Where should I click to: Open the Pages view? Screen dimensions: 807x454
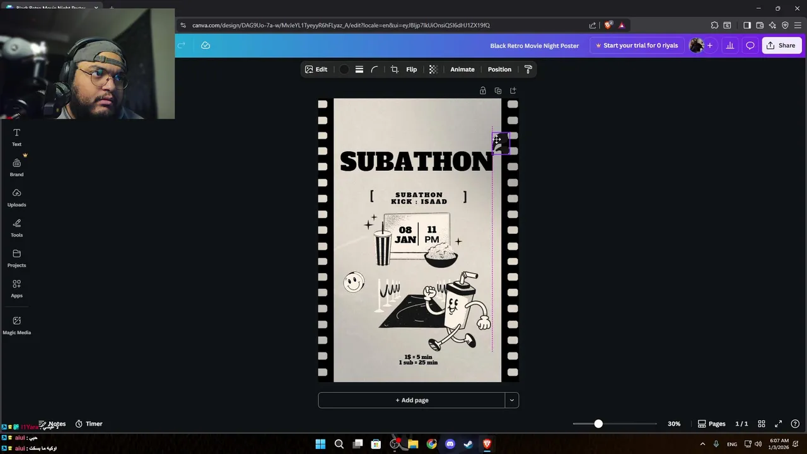[x=712, y=424]
